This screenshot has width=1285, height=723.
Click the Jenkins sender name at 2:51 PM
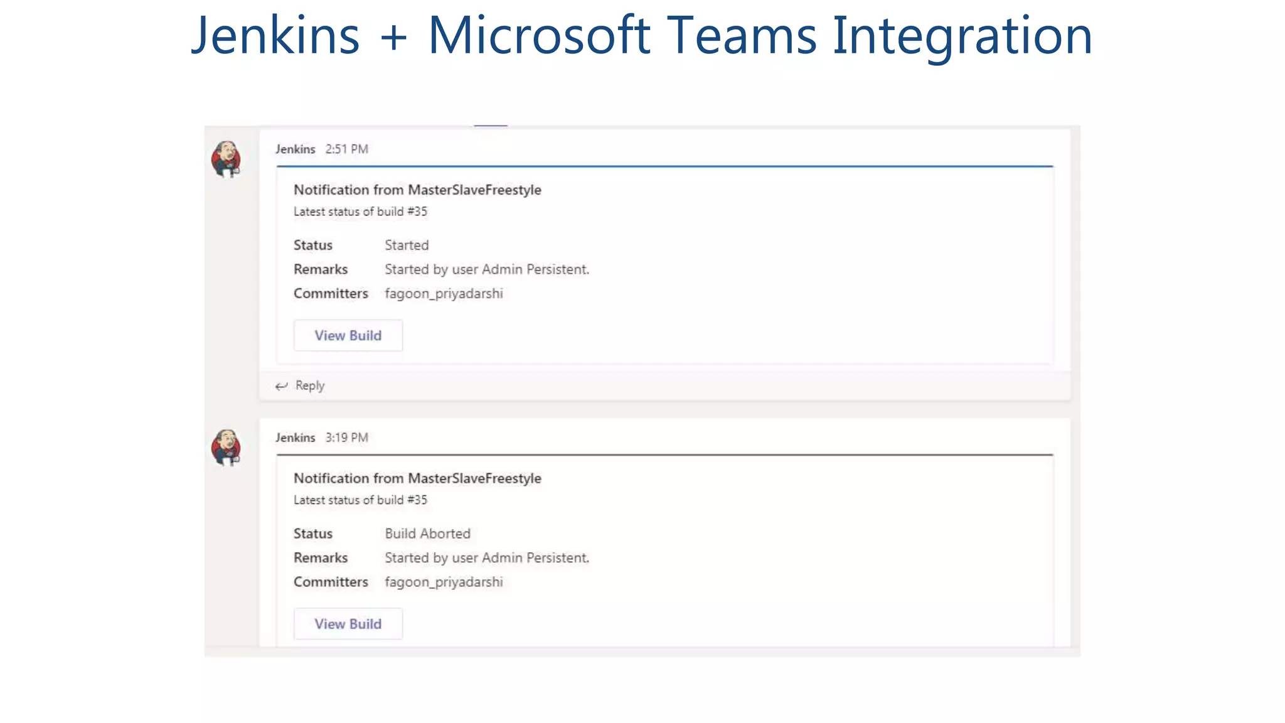[x=295, y=149]
